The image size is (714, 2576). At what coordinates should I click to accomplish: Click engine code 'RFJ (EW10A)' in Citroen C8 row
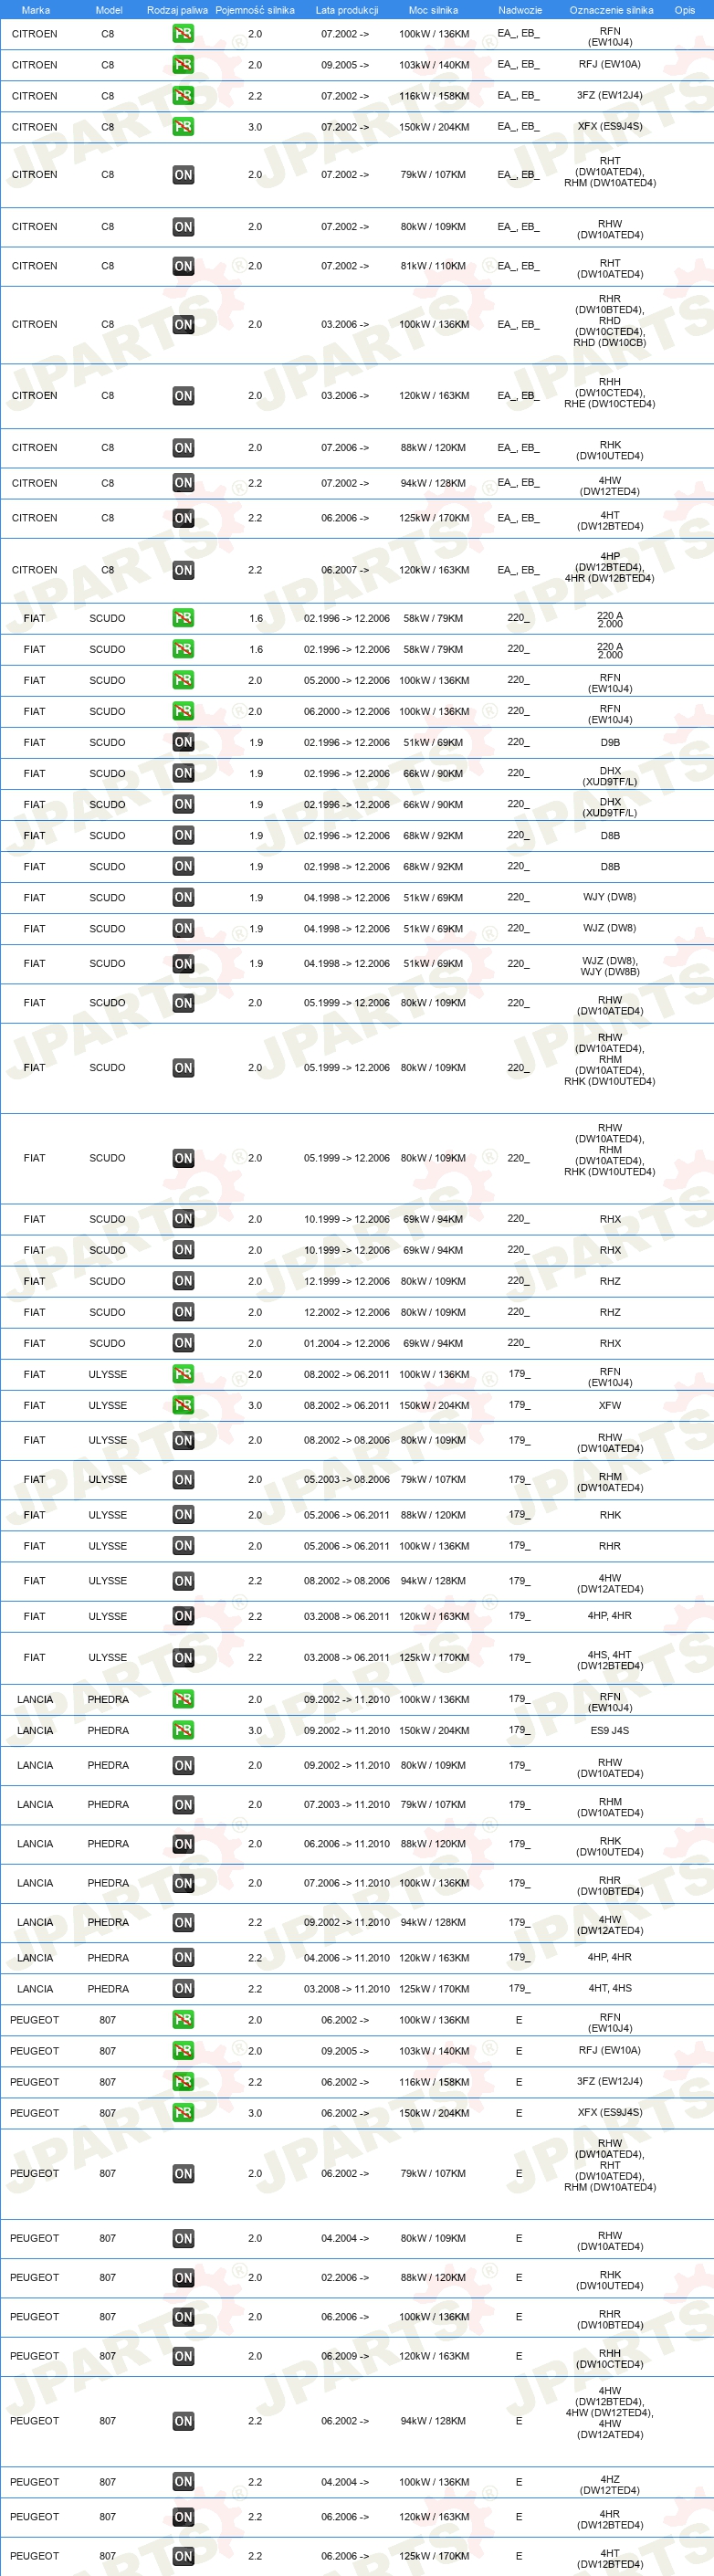coord(610,64)
